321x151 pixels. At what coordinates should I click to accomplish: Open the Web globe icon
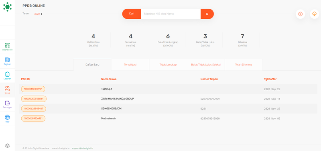pyautogui.click(x=7, y=119)
